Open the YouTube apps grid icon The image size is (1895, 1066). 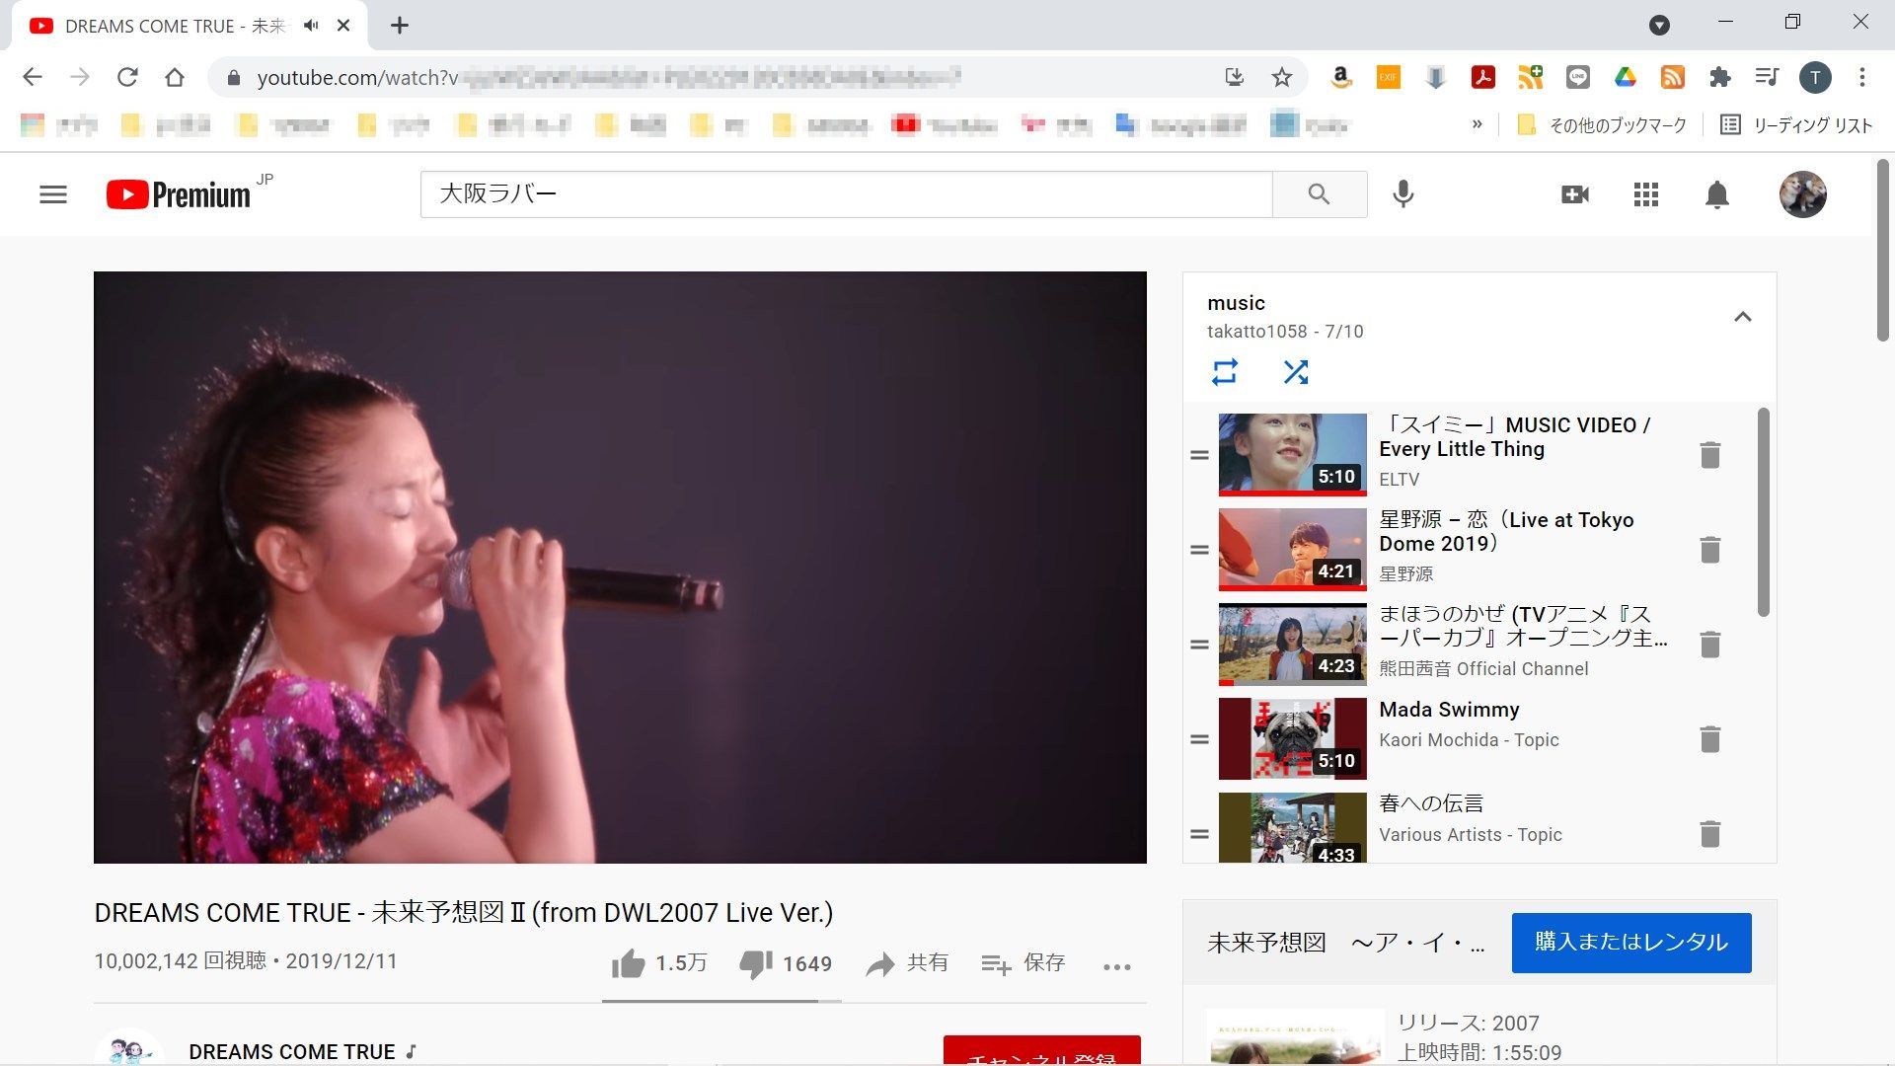(1645, 194)
